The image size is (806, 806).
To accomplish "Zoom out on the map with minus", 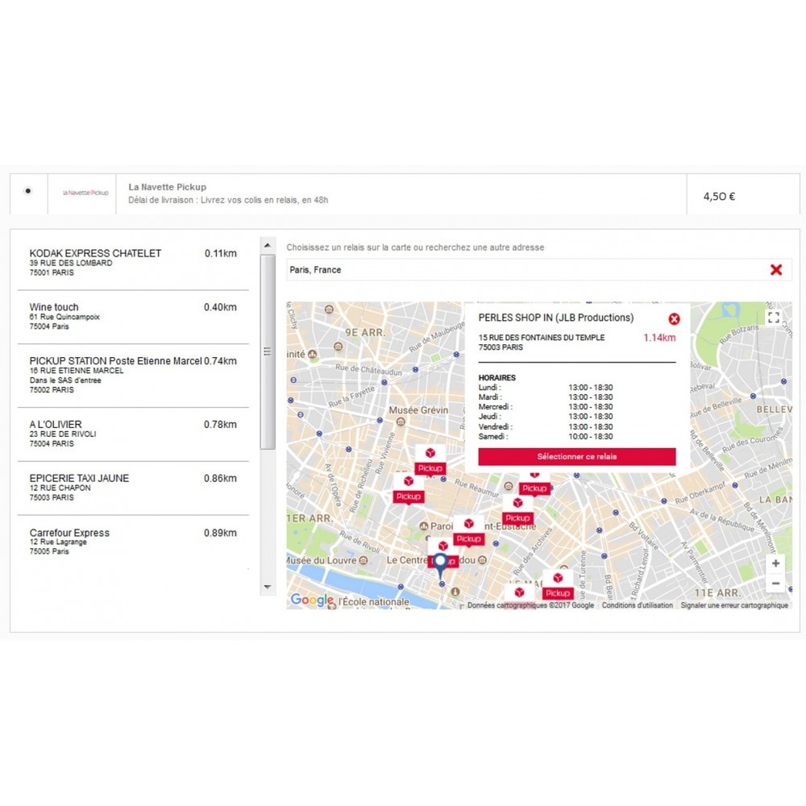I will click(x=775, y=584).
